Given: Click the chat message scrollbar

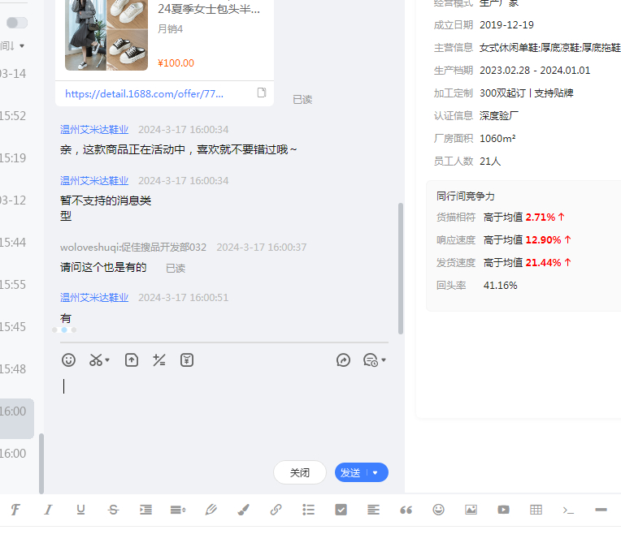Looking at the screenshot, I should [x=400, y=268].
